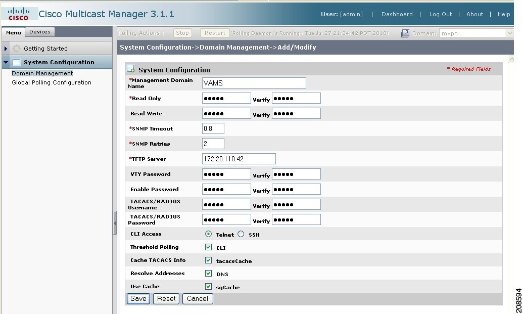Click the Stop polling button

point(182,33)
